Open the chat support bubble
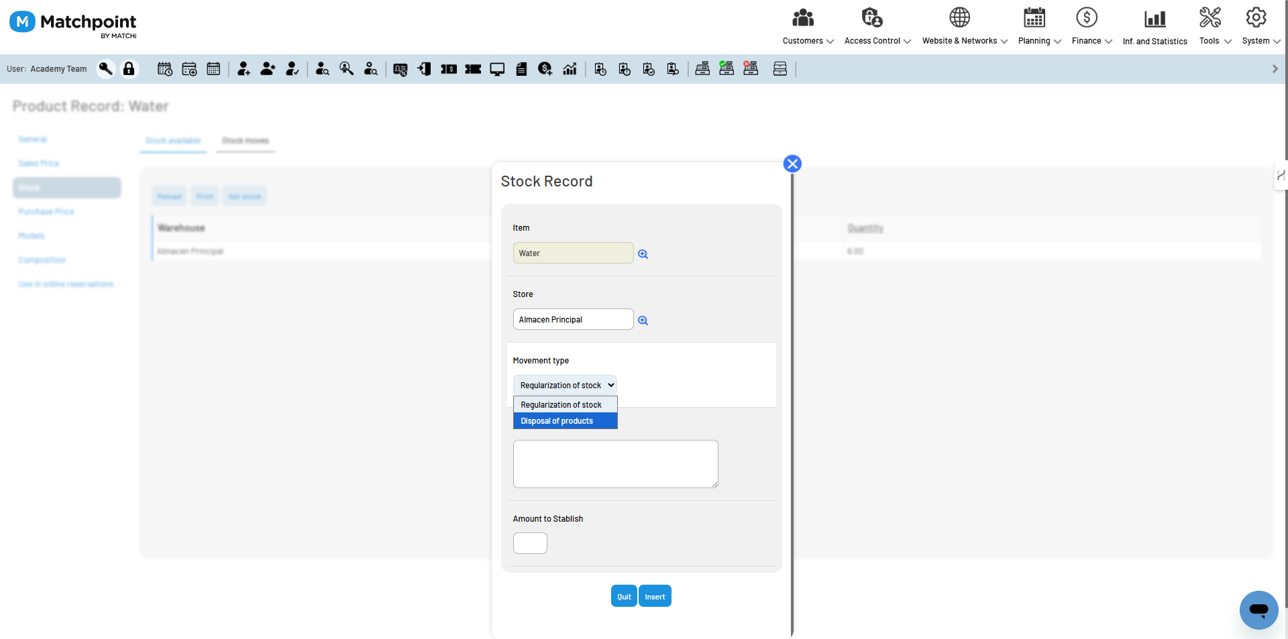The image size is (1288, 639). (x=1258, y=609)
